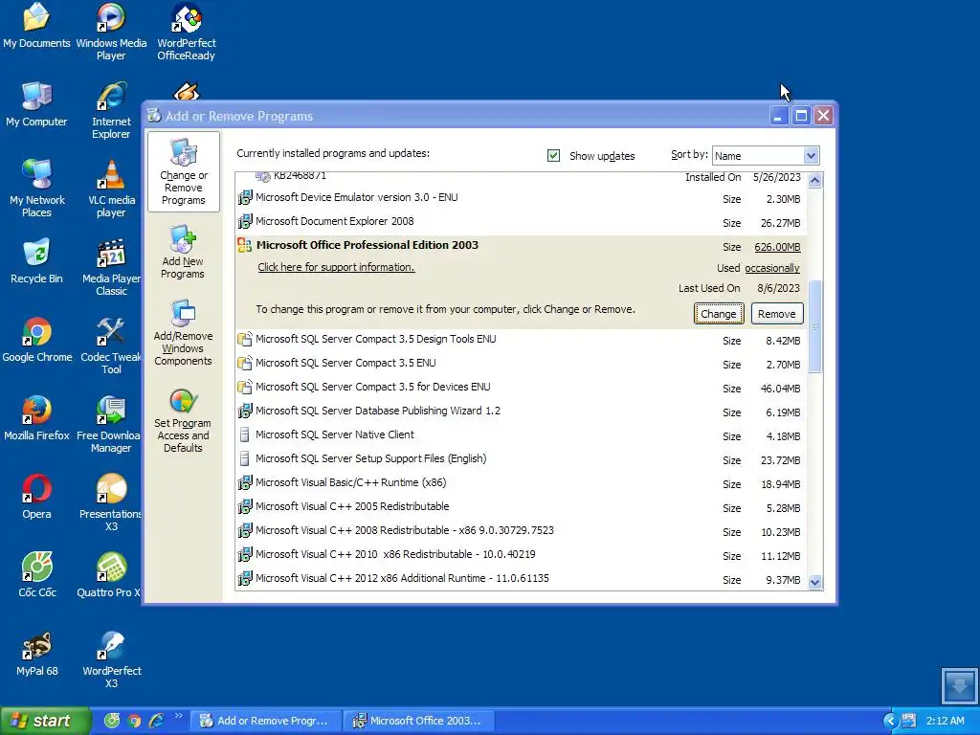Open Codec Tweak Tool shortcut
Viewport: 980px width, 735px height.
(x=111, y=345)
